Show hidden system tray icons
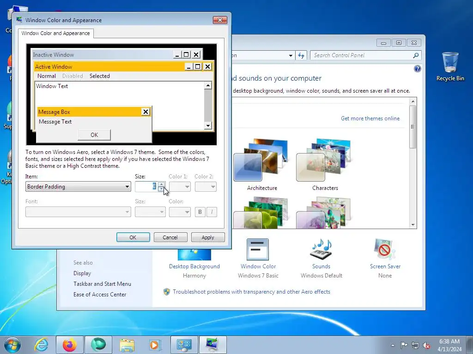473x354 pixels. coord(393,345)
